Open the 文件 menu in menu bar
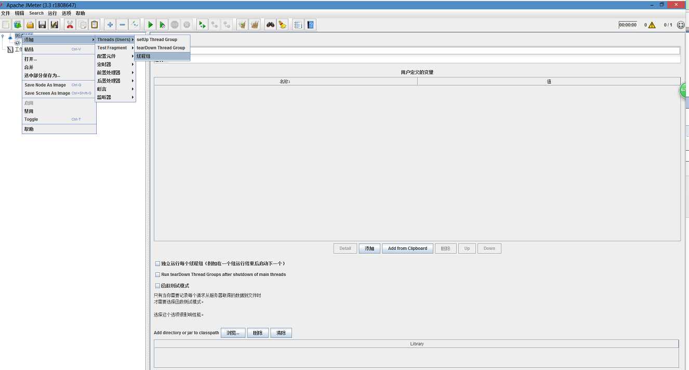The height and width of the screenshot is (370, 689). 6,13
